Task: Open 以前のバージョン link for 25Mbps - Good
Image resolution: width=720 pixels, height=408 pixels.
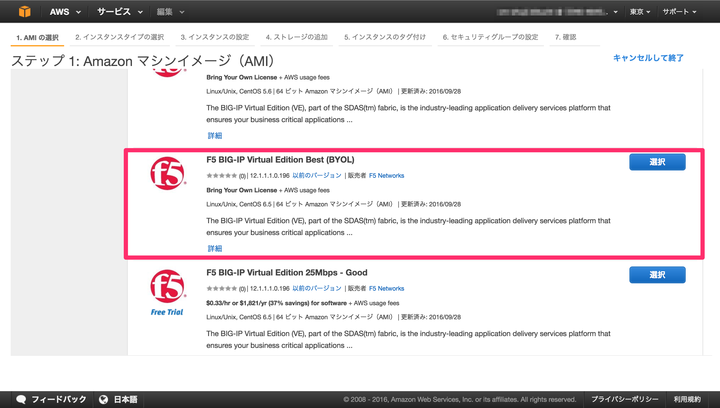Action: point(317,288)
